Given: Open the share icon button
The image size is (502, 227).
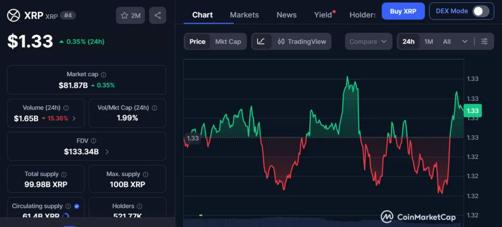Looking at the screenshot, I should coord(157,15).
